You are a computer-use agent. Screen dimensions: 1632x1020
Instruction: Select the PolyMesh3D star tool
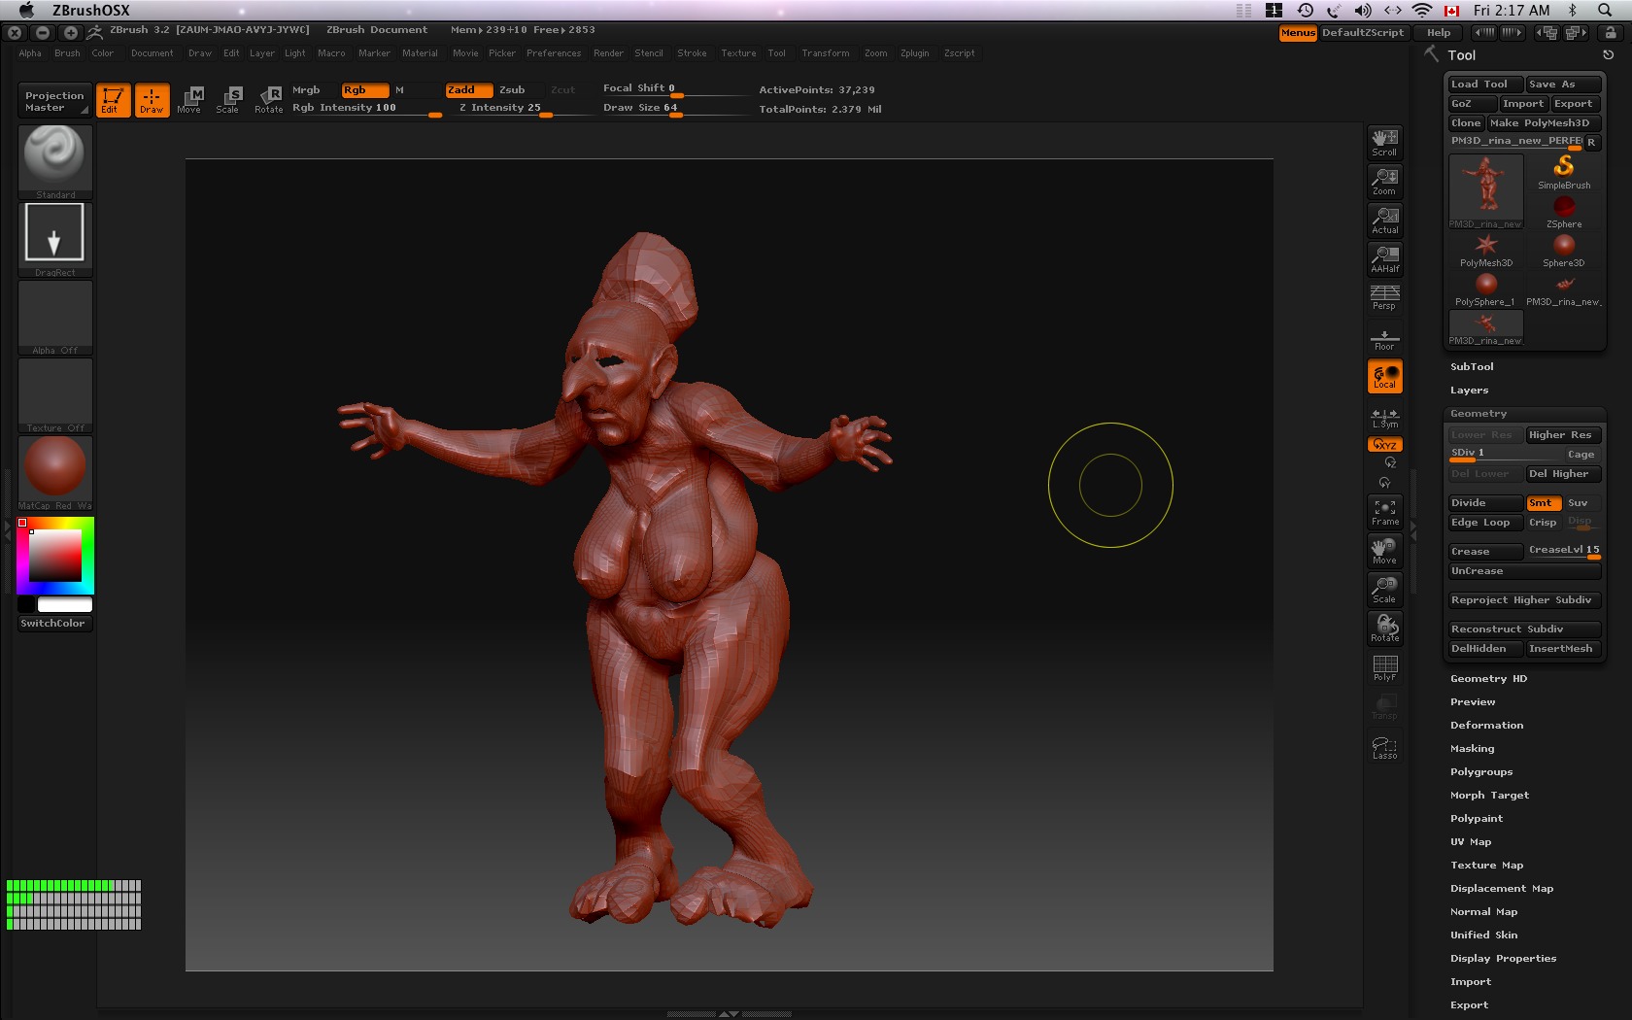1486,250
